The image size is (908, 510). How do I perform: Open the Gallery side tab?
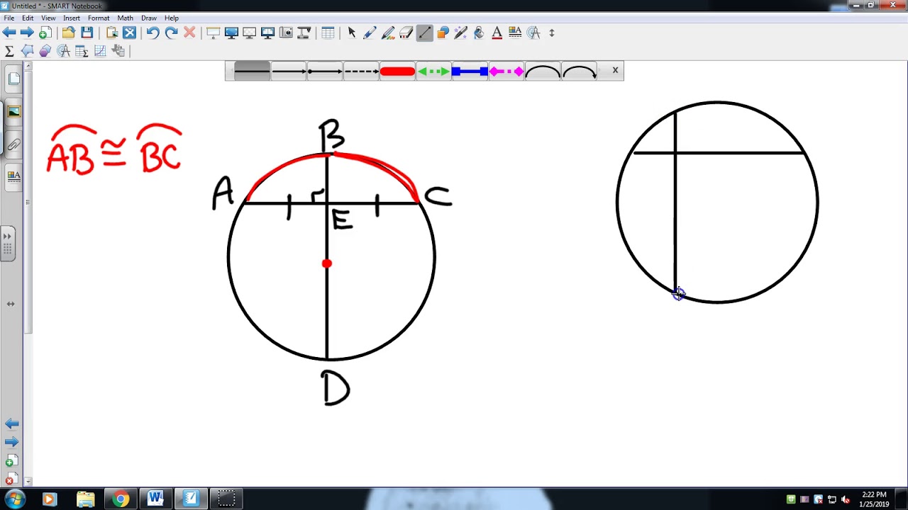pos(13,112)
